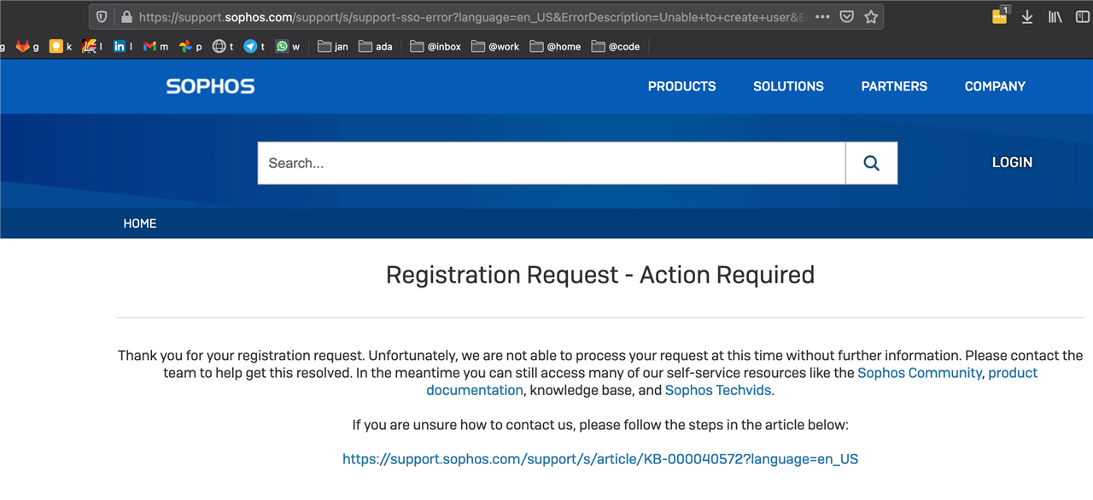Open the Downloads panel
Viewport: 1093px width, 500px height.
pyautogui.click(x=1027, y=17)
